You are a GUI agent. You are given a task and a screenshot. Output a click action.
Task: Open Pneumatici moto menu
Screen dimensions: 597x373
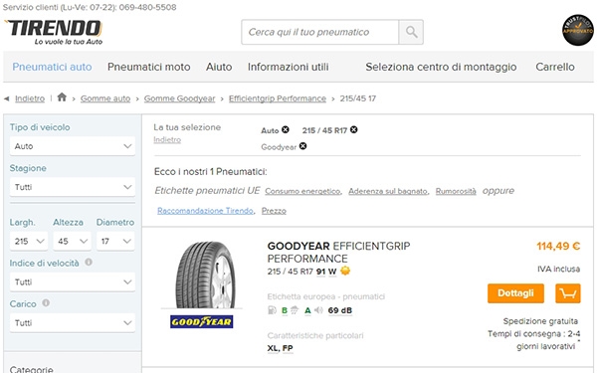click(x=149, y=67)
